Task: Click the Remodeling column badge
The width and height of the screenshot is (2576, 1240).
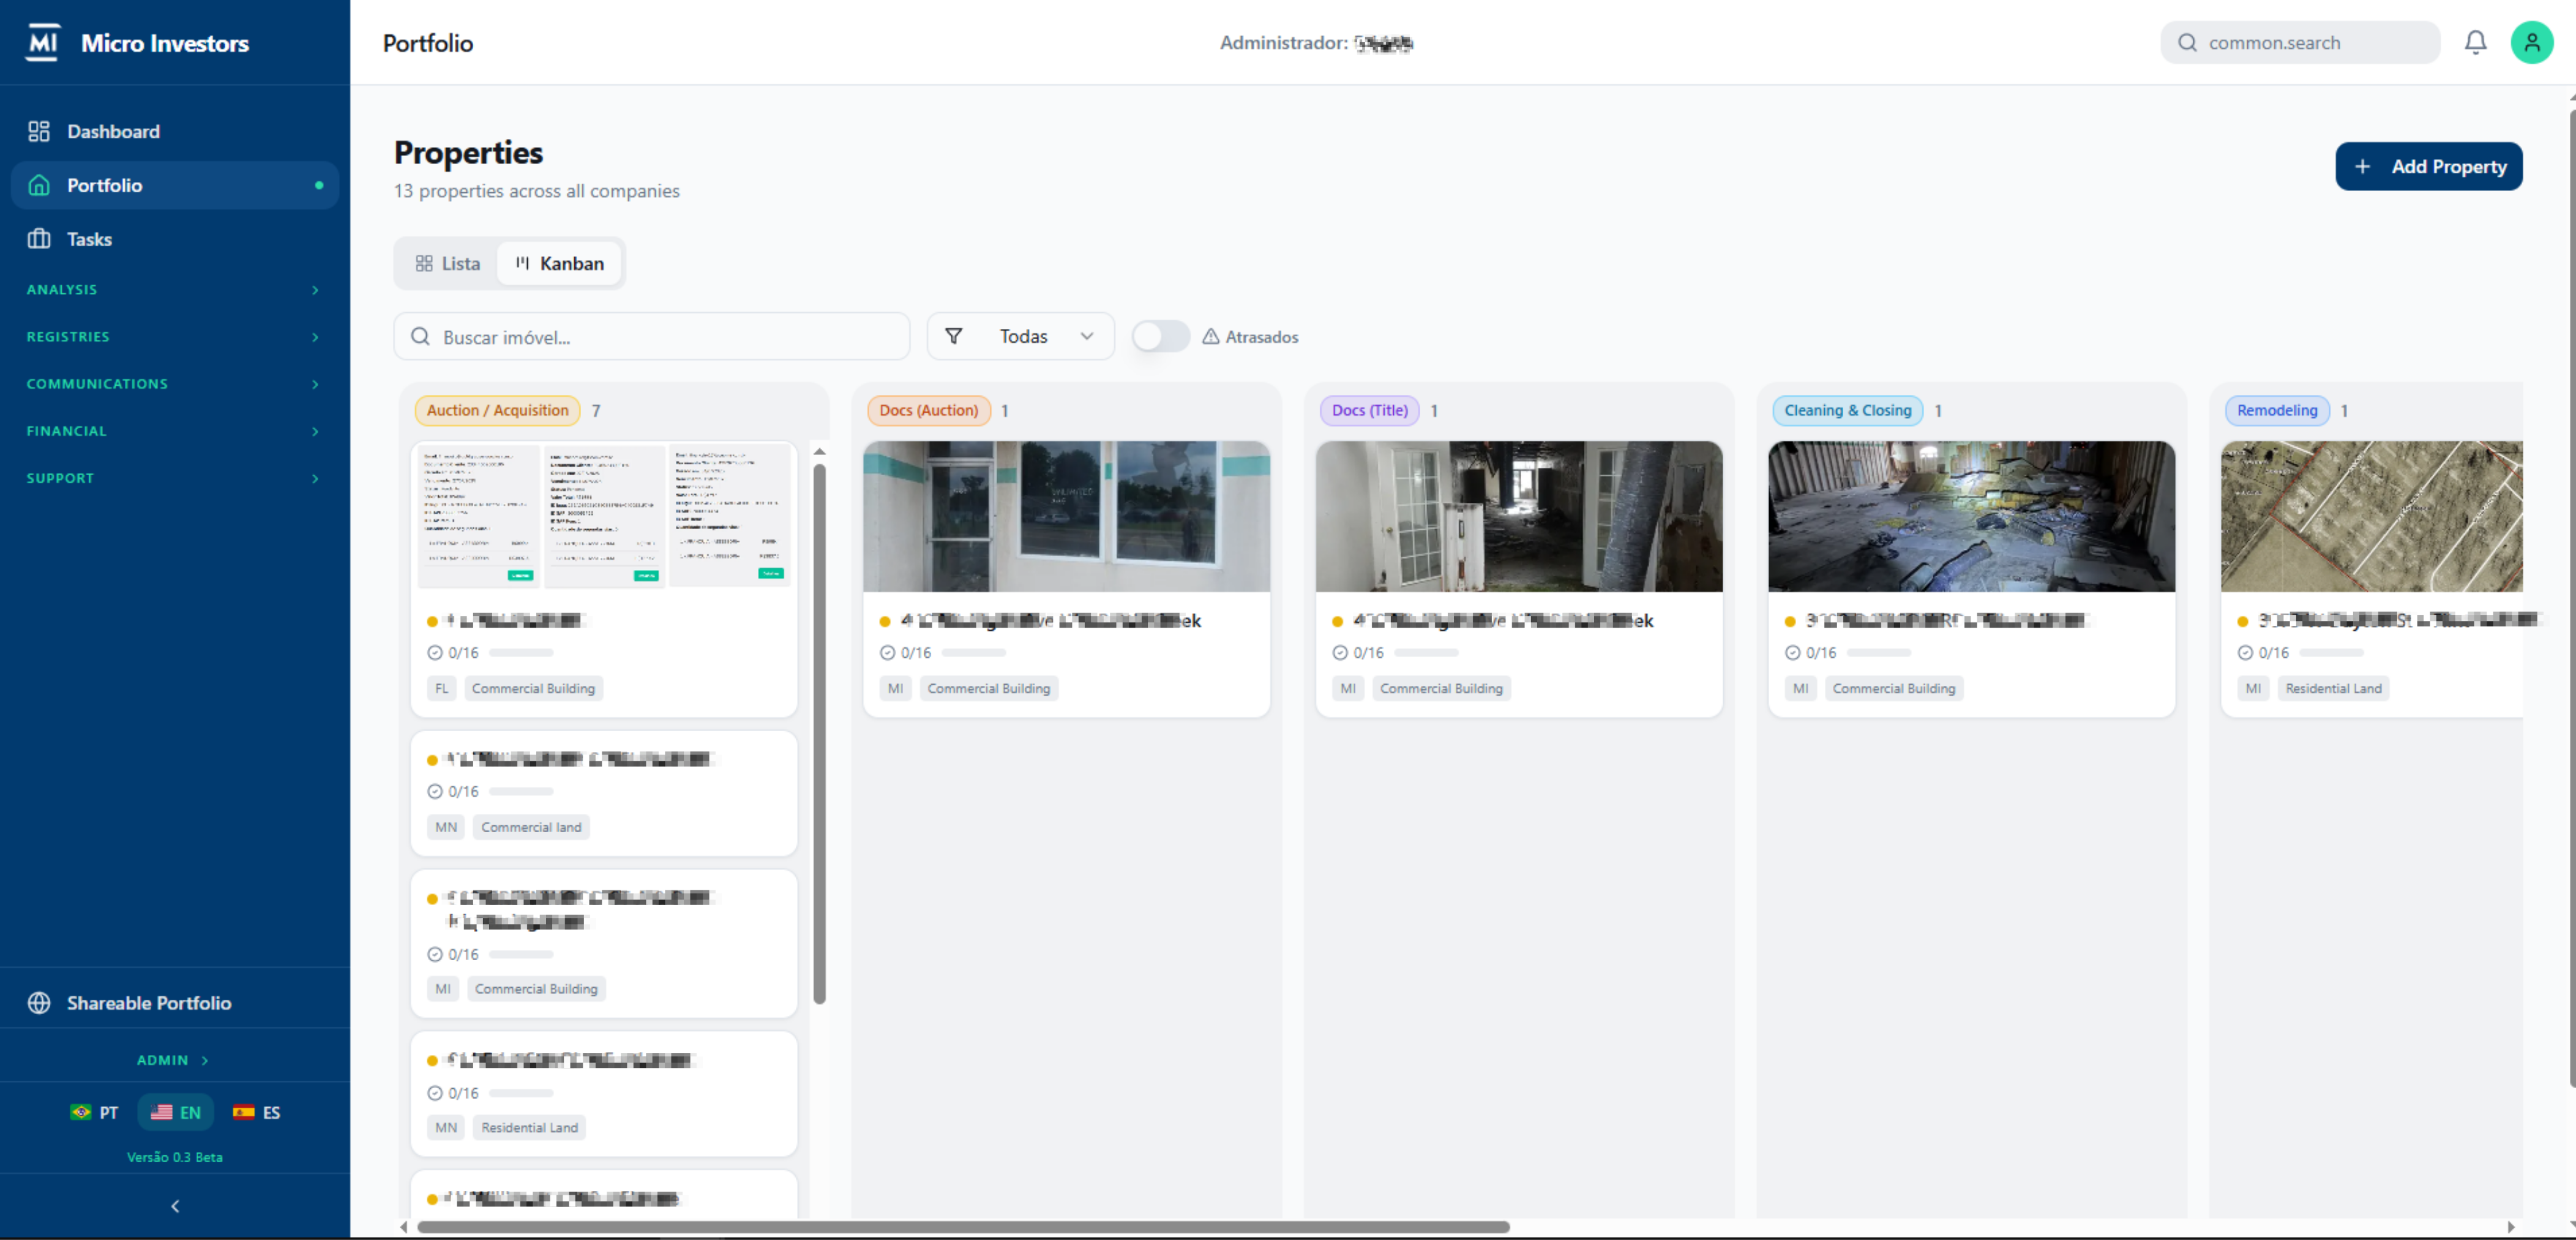Action: [2277, 410]
